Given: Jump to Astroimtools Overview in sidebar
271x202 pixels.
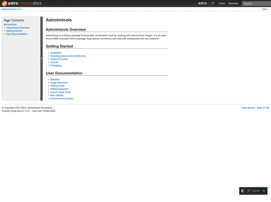Looking at the screenshot, I should (x=18, y=28).
